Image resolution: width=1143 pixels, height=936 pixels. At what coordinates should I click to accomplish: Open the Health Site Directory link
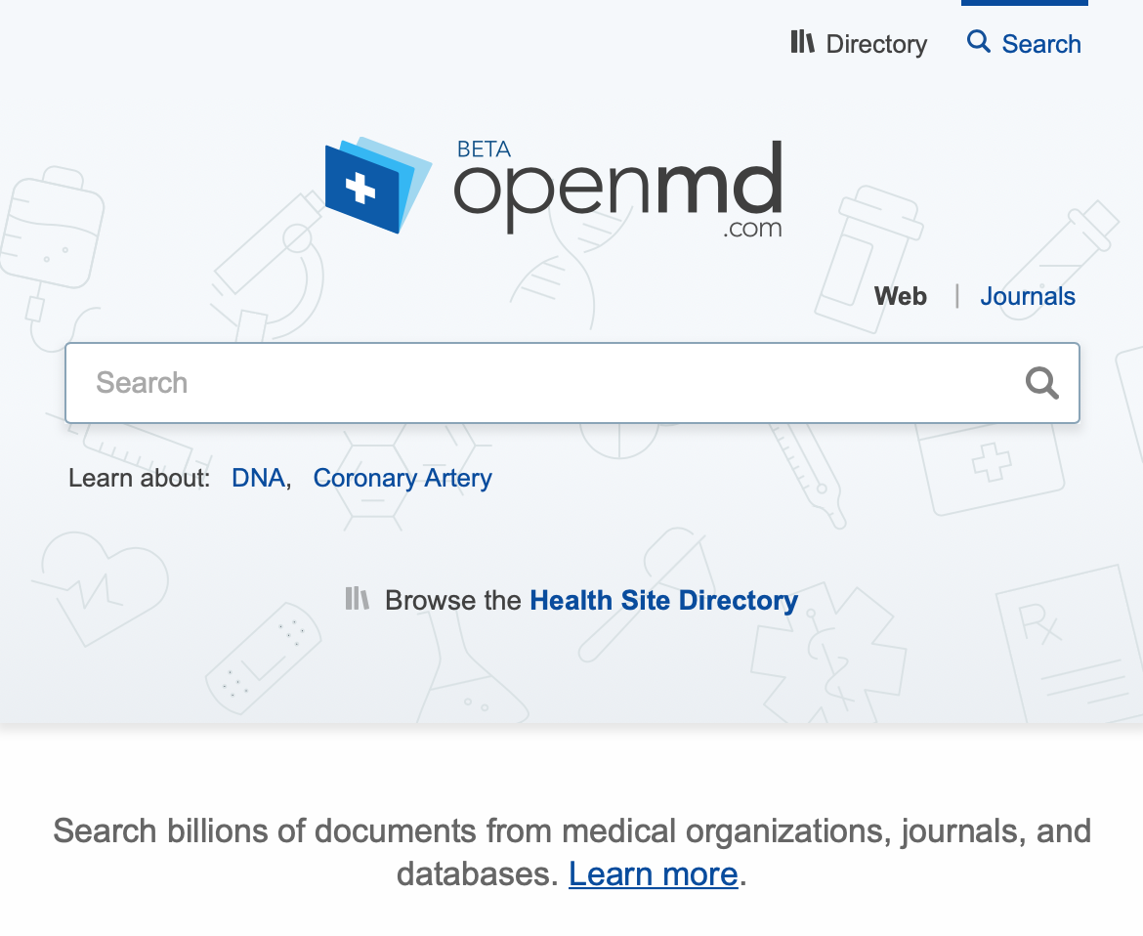(x=663, y=601)
